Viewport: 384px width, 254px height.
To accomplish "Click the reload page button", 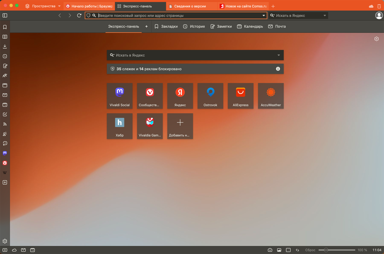I will tap(79, 16).
